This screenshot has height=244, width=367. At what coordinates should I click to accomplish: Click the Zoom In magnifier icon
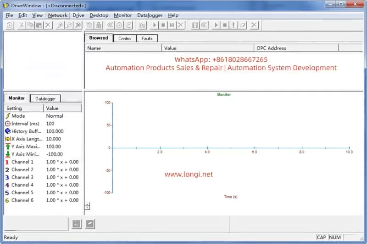coord(60,25)
